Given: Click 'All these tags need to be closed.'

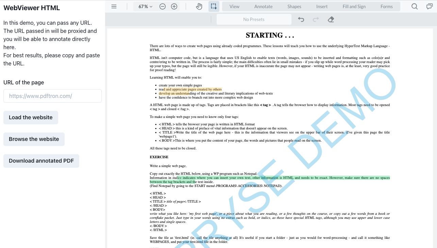Looking at the screenshot, I should pyautogui.click(x=173, y=148).
